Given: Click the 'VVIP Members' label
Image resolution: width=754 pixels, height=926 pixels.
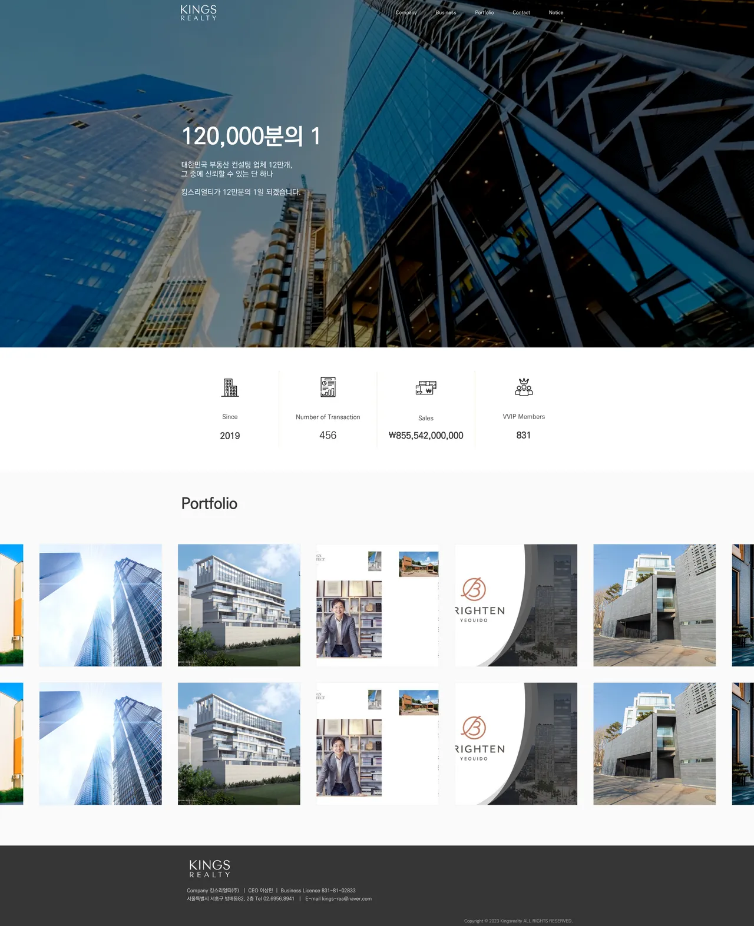Looking at the screenshot, I should [x=524, y=417].
